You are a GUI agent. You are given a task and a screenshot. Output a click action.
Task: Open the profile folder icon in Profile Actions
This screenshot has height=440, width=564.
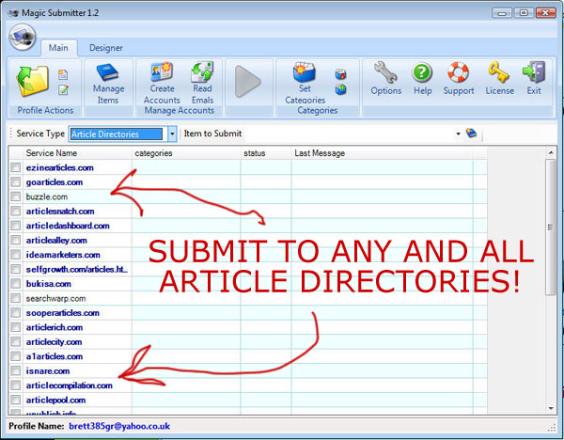click(x=32, y=81)
